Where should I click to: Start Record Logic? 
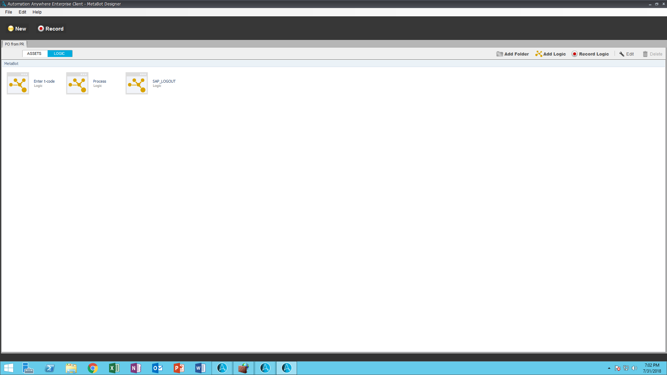(x=590, y=54)
